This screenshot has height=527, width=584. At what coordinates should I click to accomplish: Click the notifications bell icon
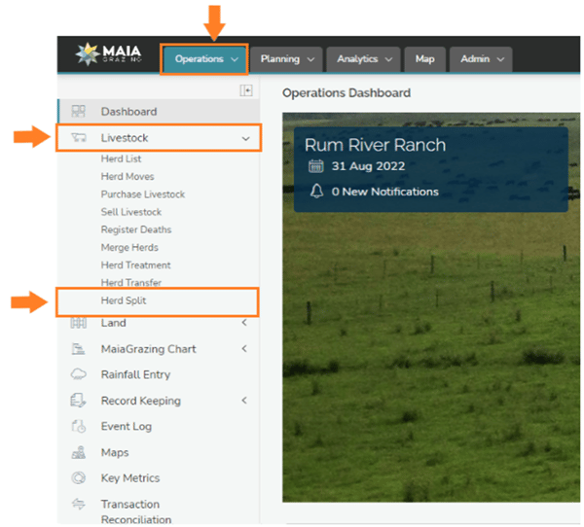pos(315,192)
